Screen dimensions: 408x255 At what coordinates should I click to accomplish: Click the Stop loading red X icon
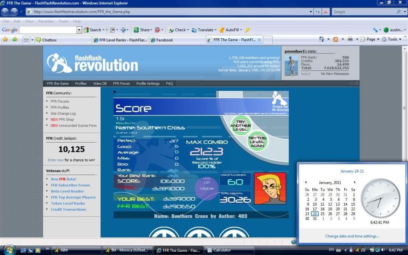pos(326,12)
